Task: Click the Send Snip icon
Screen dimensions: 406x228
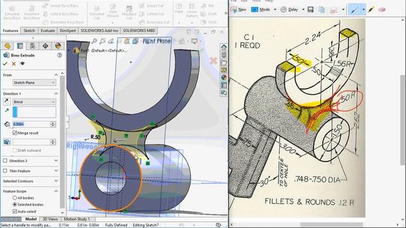Action: coord(334,9)
